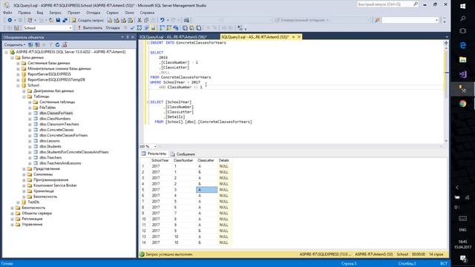Select the Хранилище storage folder

43,191
